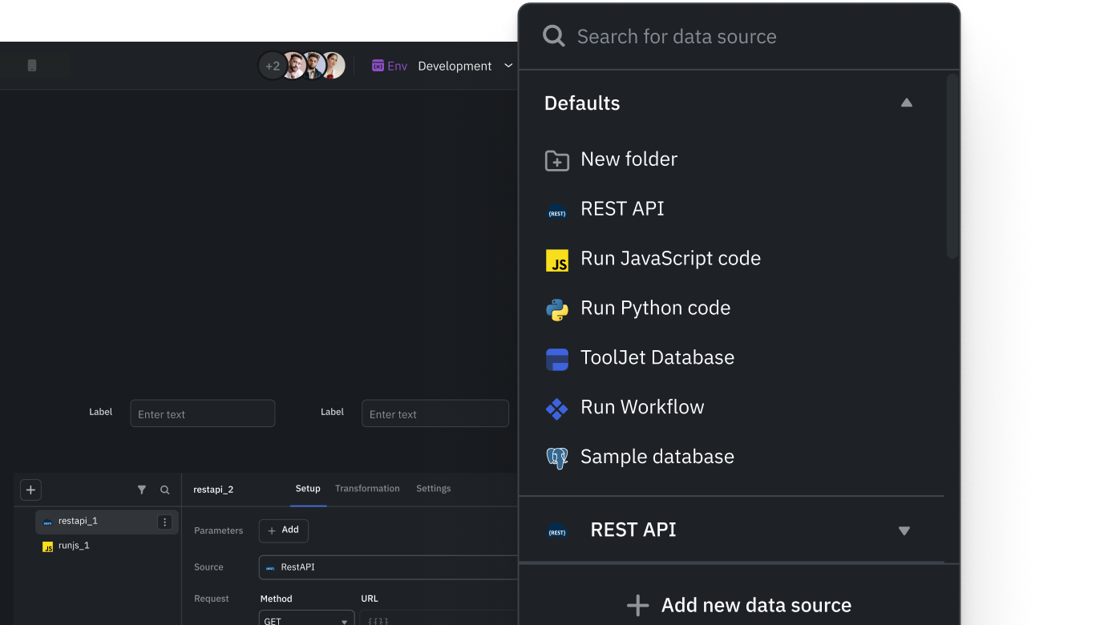Click the Search for data source field
This screenshot has height=625, width=1100.
coord(754,36)
